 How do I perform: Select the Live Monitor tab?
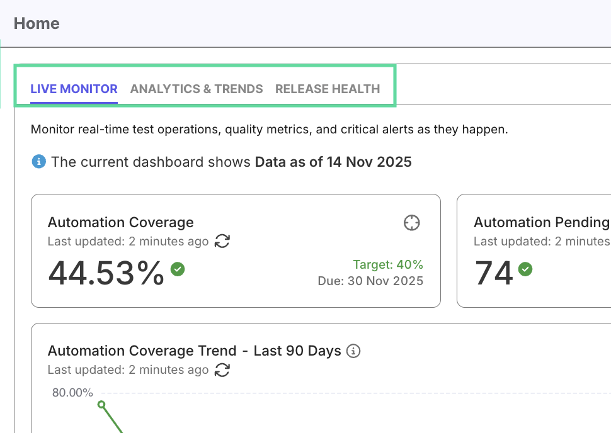[x=74, y=89]
